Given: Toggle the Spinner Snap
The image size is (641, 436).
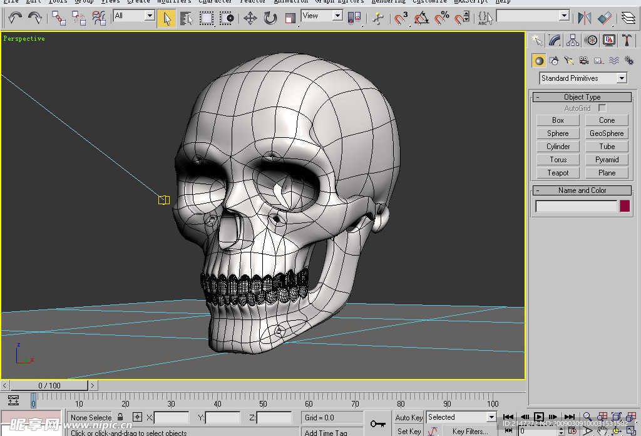Looking at the screenshot, I should 462,18.
